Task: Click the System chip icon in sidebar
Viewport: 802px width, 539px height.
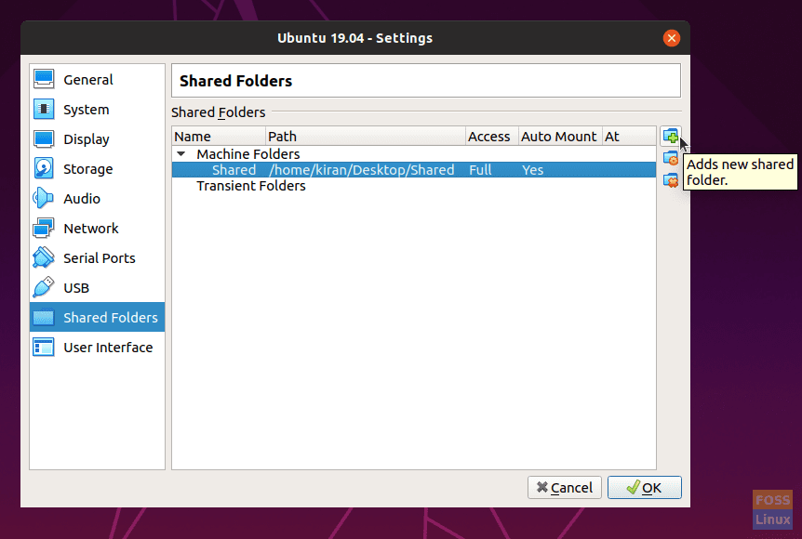Action: (44, 109)
